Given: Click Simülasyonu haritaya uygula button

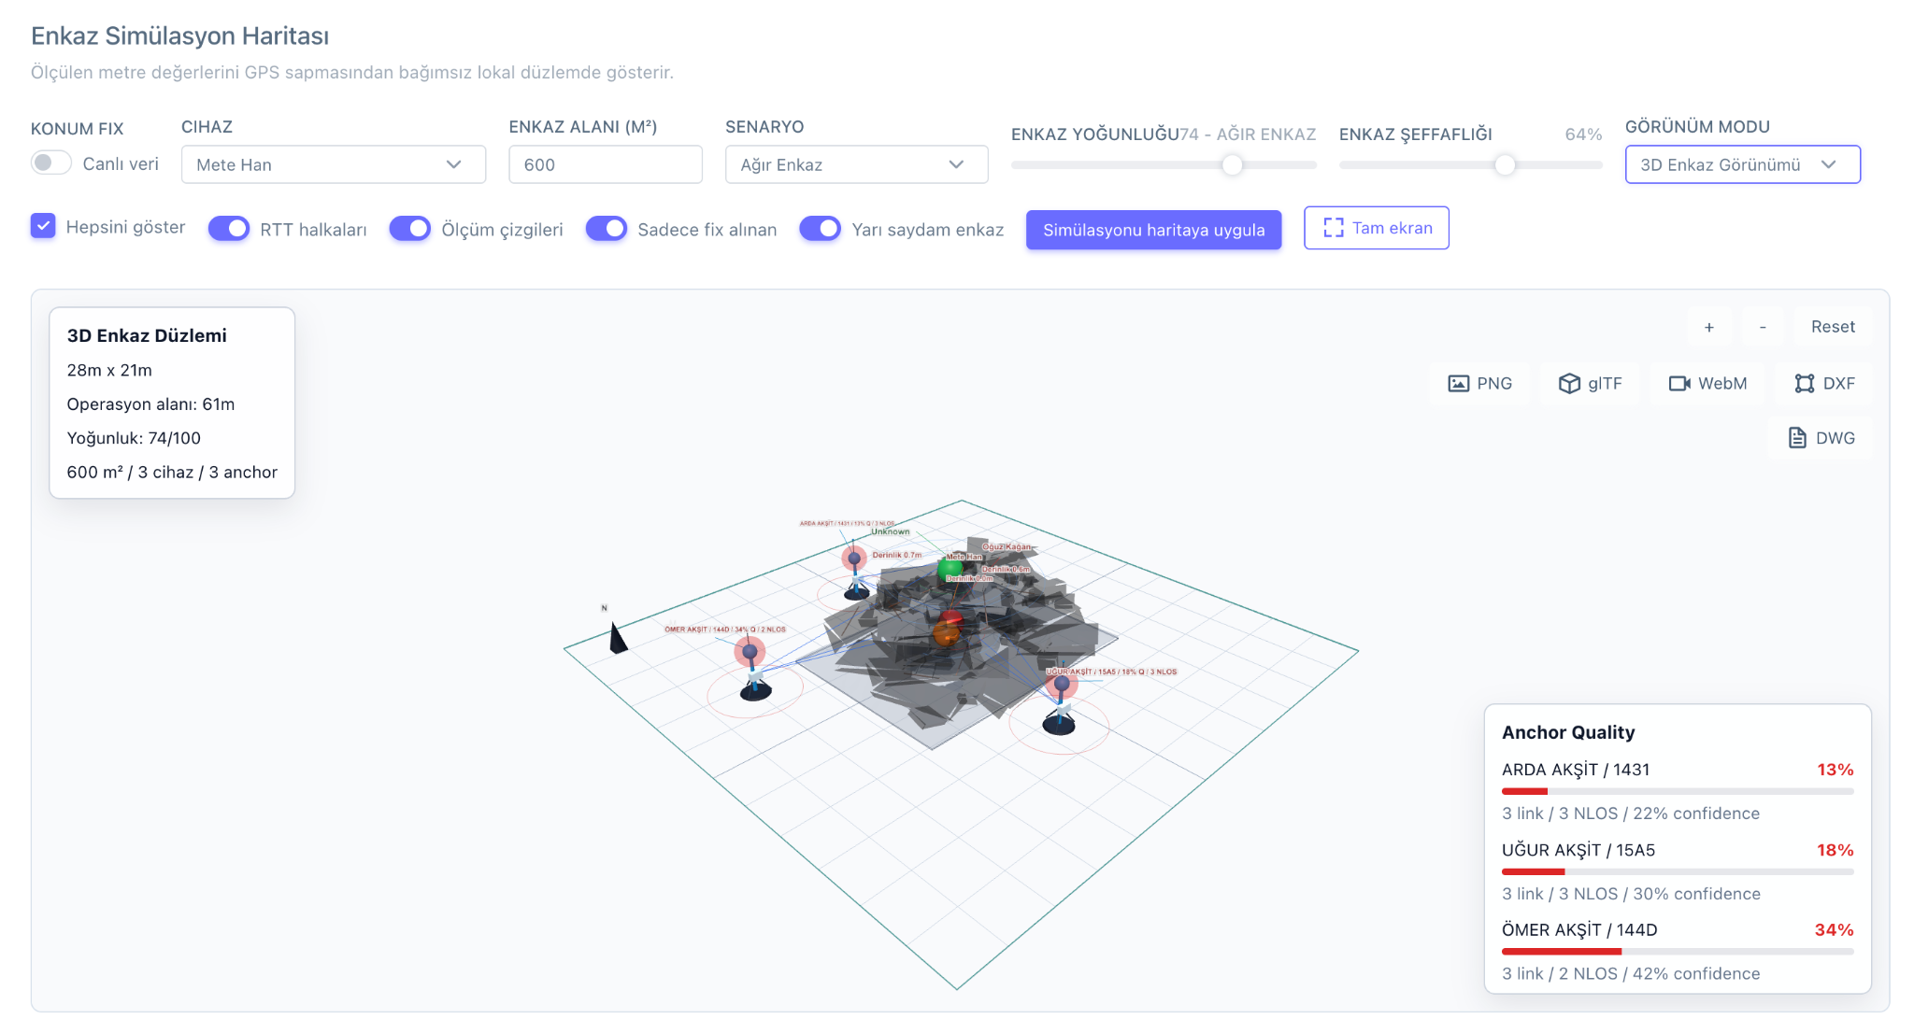Looking at the screenshot, I should [1153, 230].
